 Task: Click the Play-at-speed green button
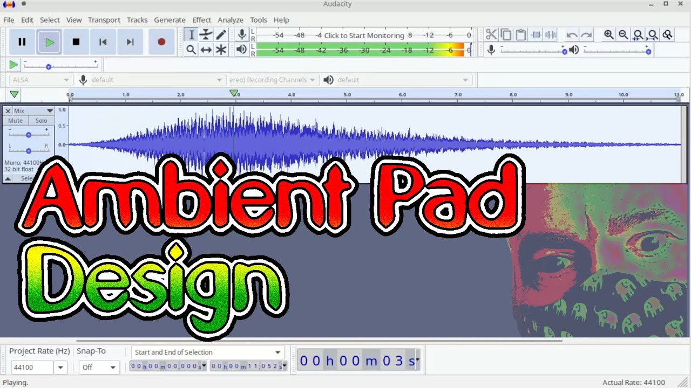[13, 65]
